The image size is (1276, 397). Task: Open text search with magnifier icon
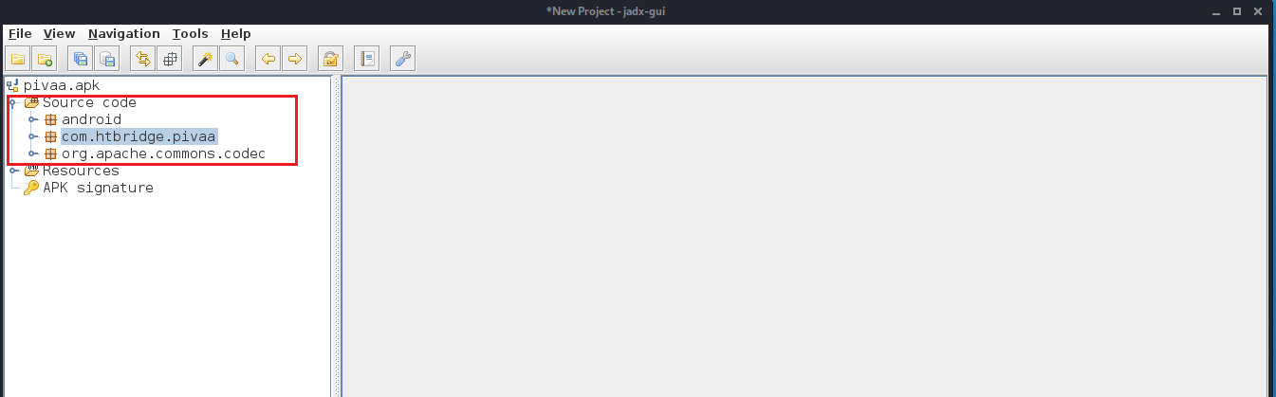click(232, 59)
